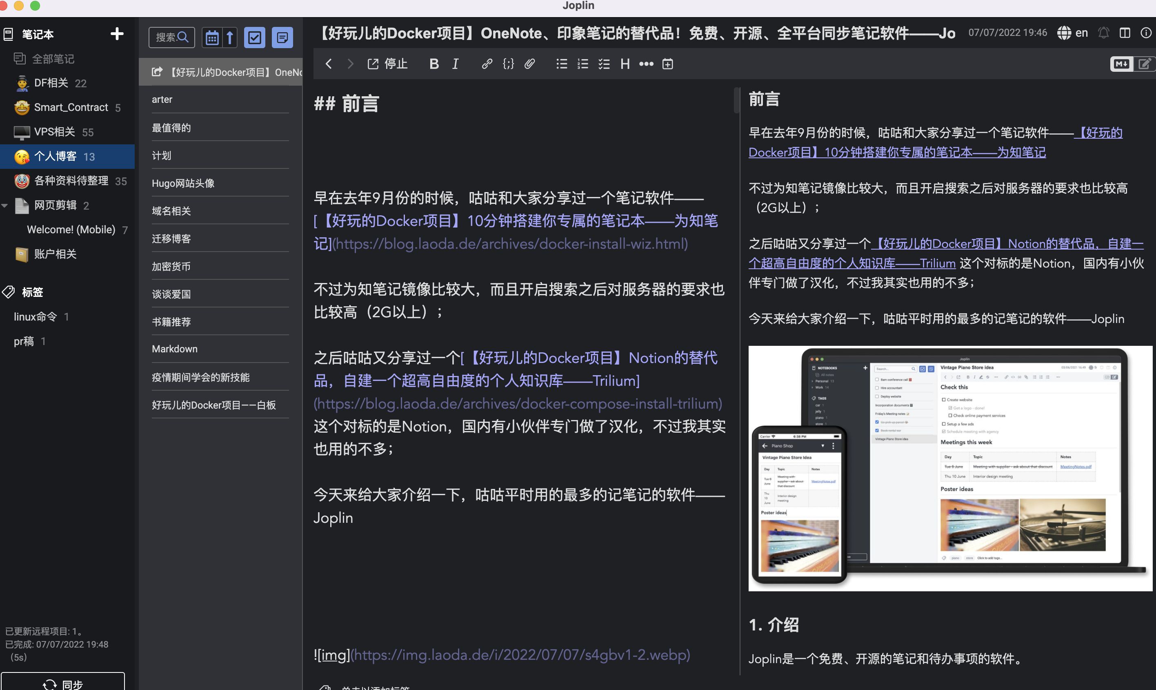Toggle the editor layout view
This screenshot has height=690, width=1156.
1125,33
